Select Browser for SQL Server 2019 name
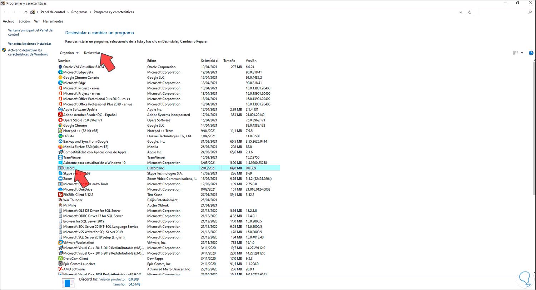 tap(84, 221)
